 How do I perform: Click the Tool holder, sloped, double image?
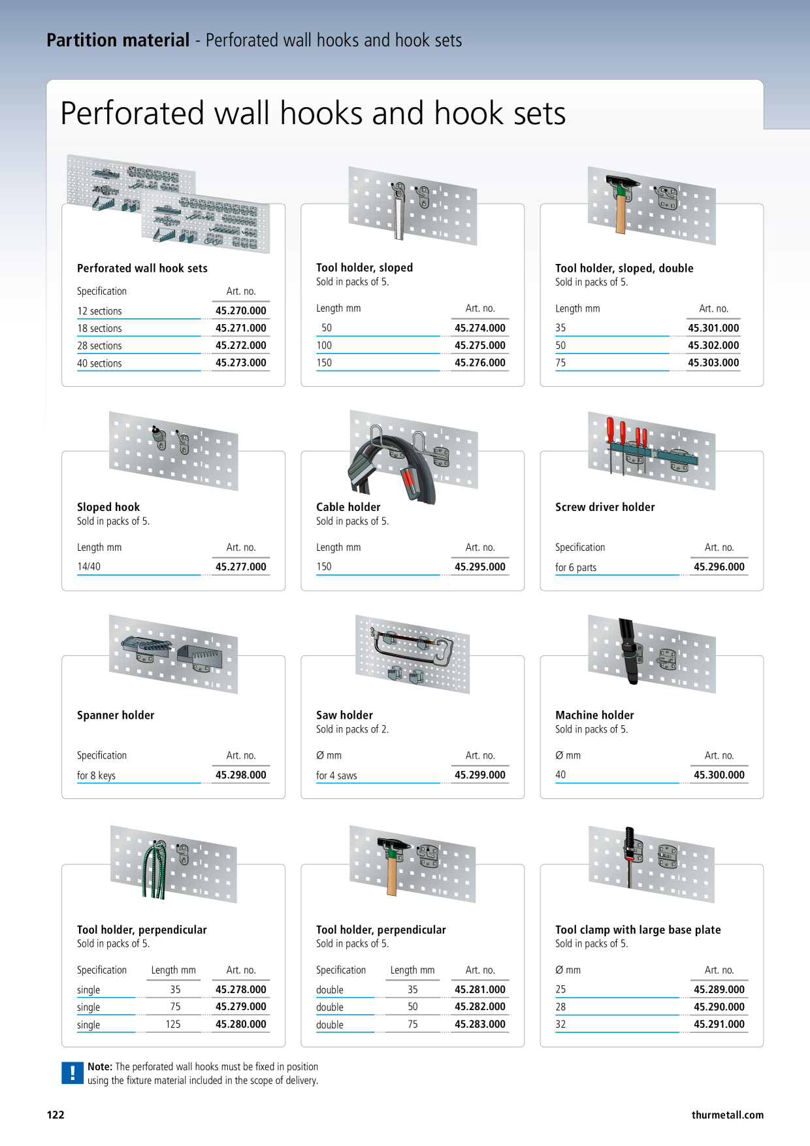tap(651, 205)
